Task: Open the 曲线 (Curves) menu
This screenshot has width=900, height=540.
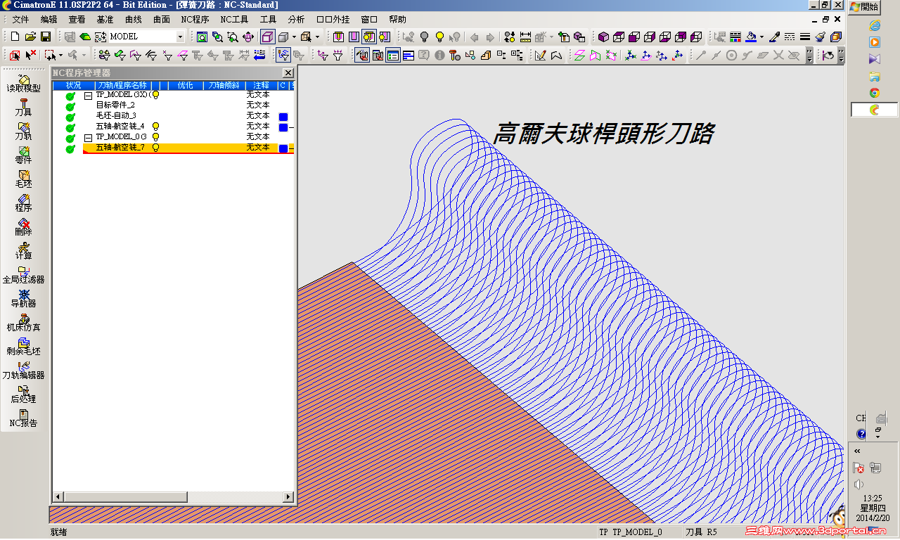Action: click(x=134, y=19)
